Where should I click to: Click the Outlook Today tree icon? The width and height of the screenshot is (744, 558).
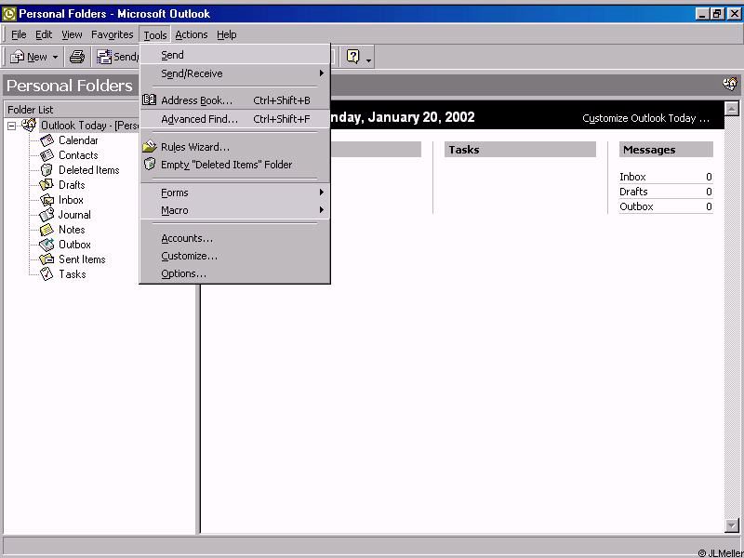click(x=29, y=126)
